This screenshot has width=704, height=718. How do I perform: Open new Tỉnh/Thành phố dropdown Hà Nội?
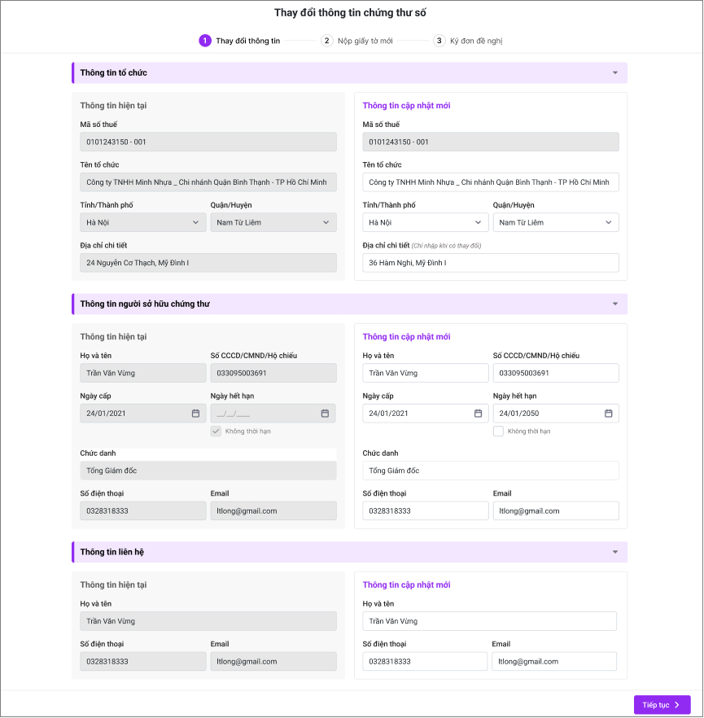pyautogui.click(x=425, y=222)
